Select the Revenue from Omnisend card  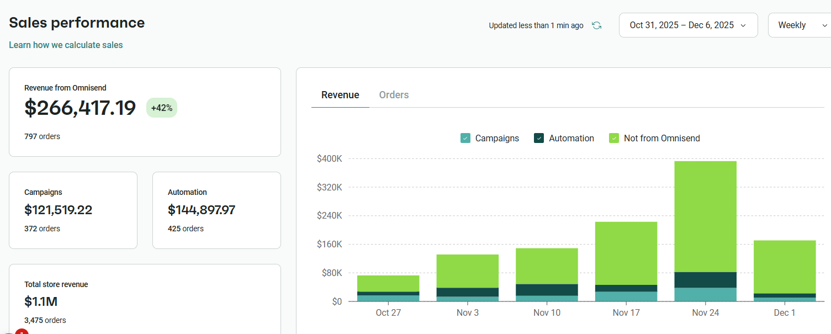pos(145,110)
